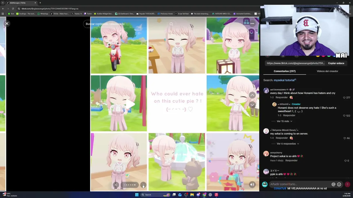Go forward in the browser
The width and height of the screenshot is (353, 198).
click(8, 9)
